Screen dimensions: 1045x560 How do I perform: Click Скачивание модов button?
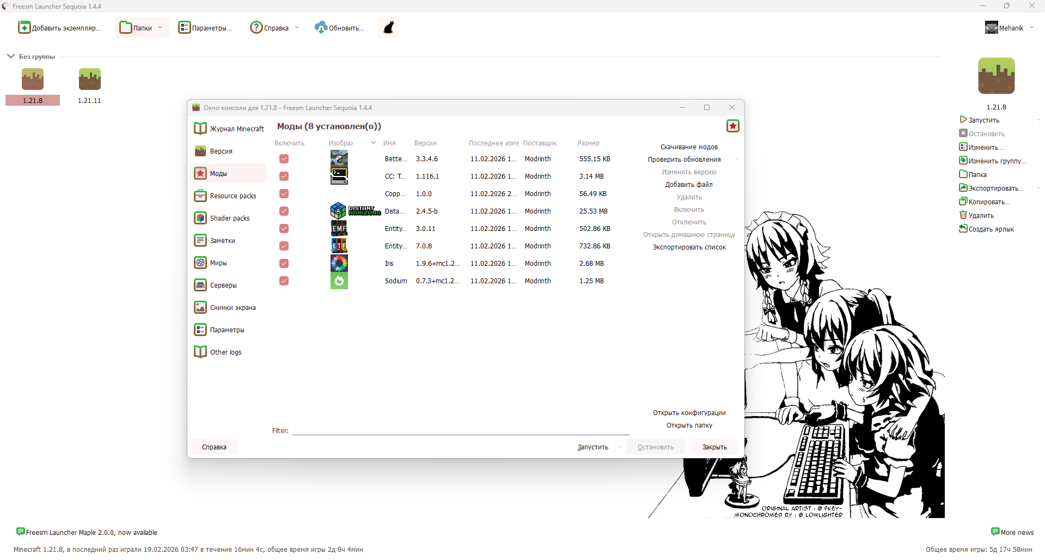click(689, 147)
